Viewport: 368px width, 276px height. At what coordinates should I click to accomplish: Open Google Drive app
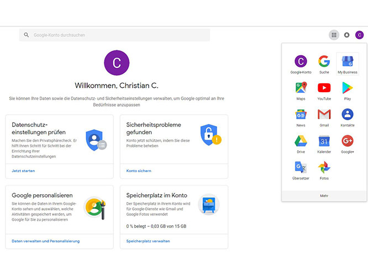click(x=301, y=144)
